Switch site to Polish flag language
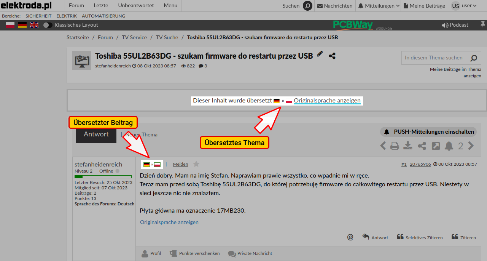487x261 pixels. coord(10,25)
